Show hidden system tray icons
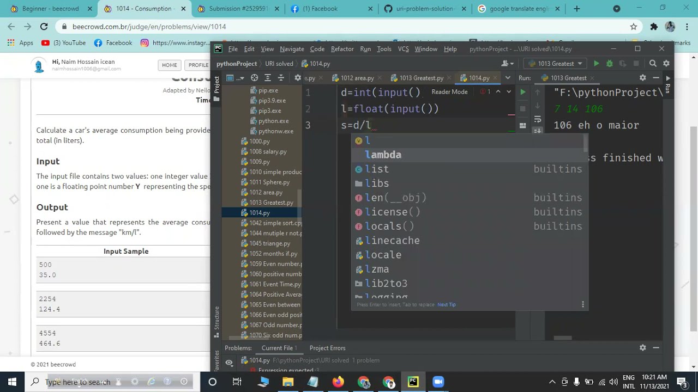Viewport: 698px width, 392px height. (x=552, y=382)
